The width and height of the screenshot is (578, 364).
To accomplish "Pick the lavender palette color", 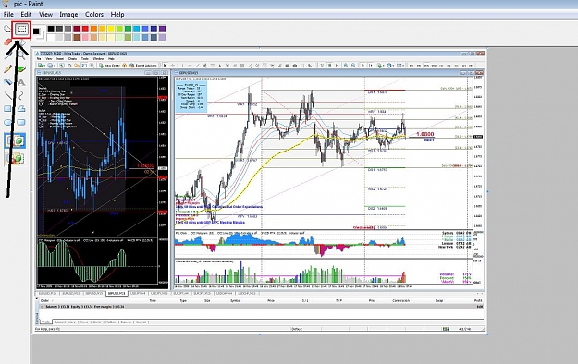I will tap(162, 37).
